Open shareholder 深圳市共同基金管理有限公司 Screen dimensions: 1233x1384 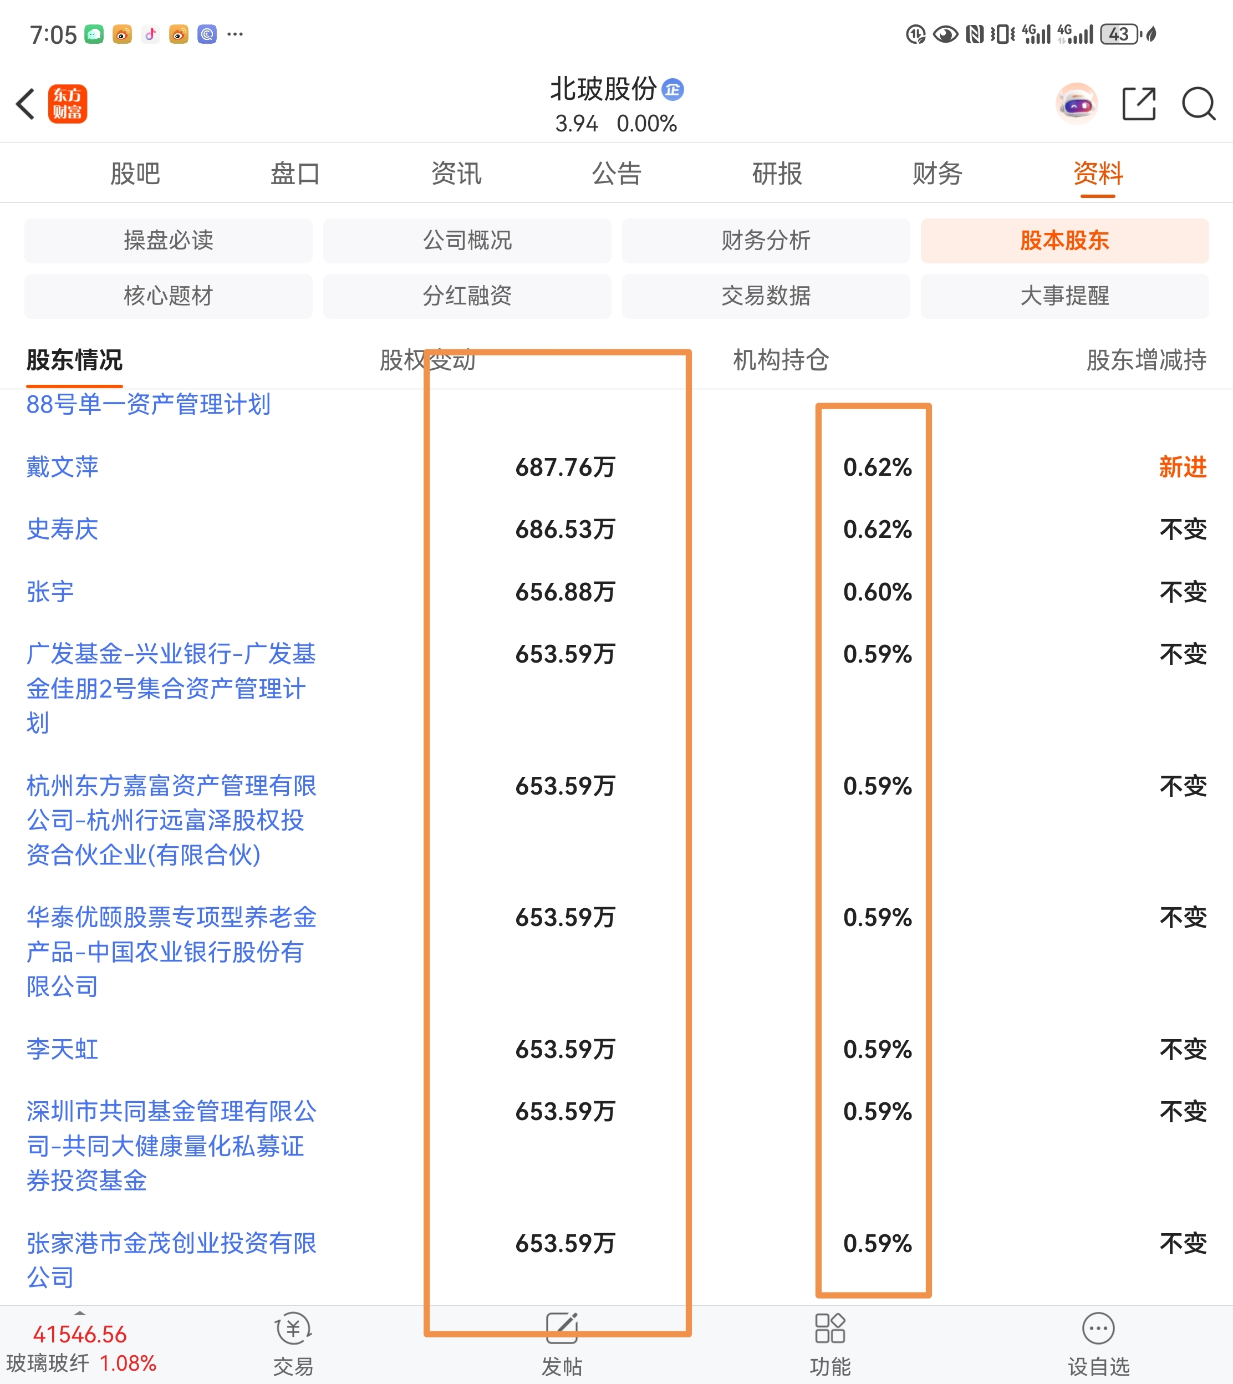point(171,1146)
